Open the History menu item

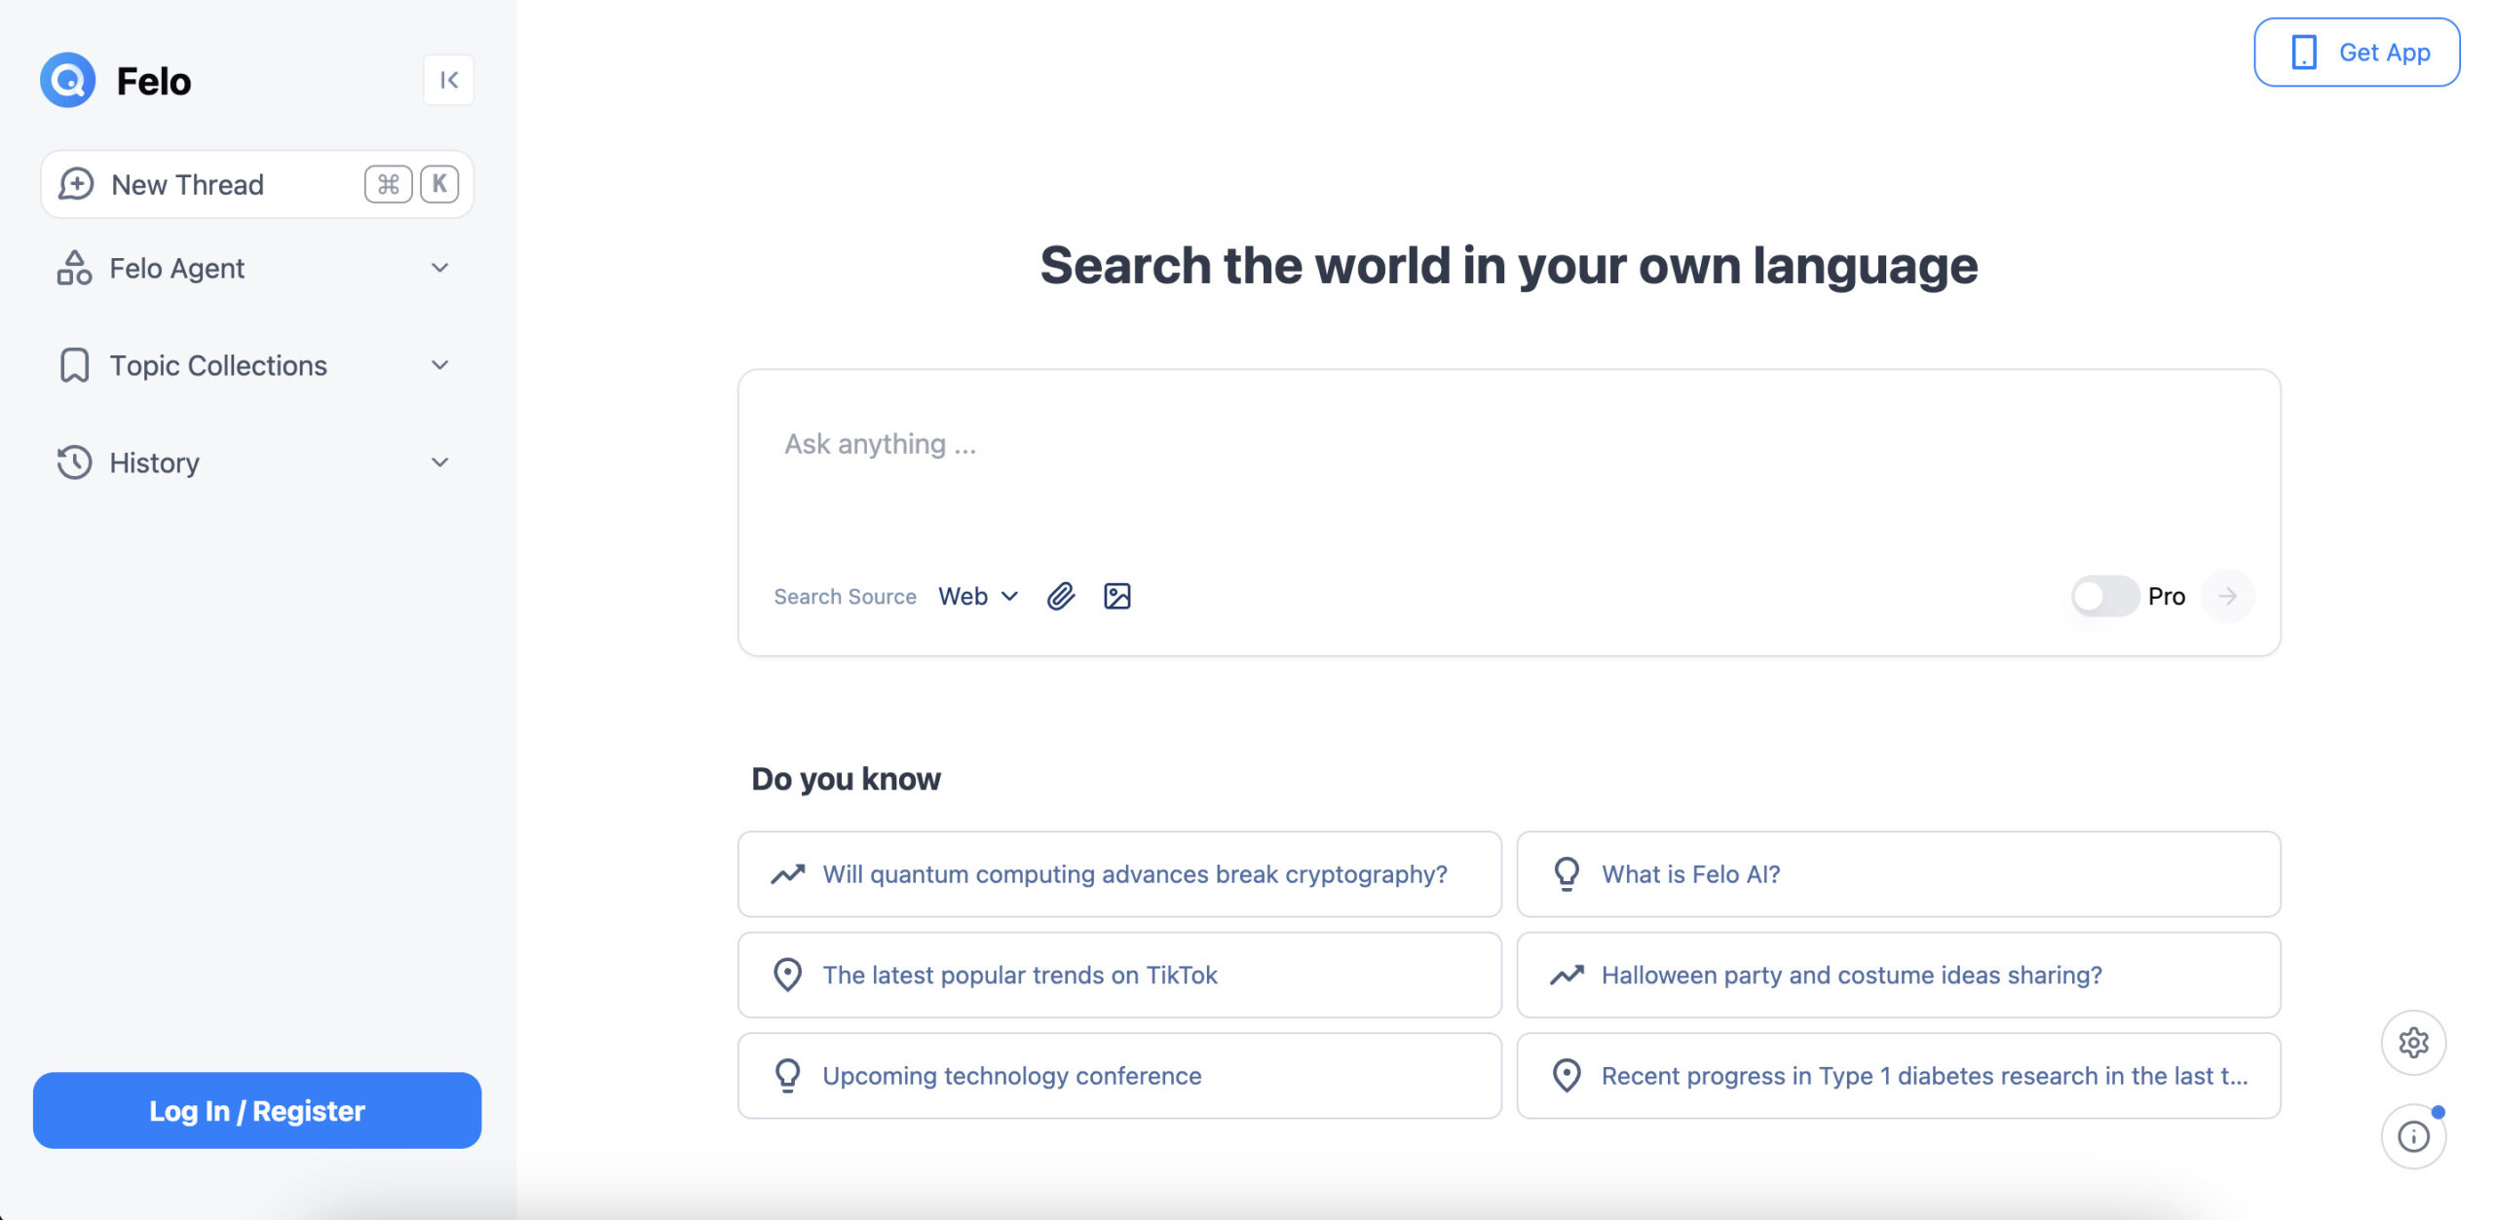(x=154, y=462)
